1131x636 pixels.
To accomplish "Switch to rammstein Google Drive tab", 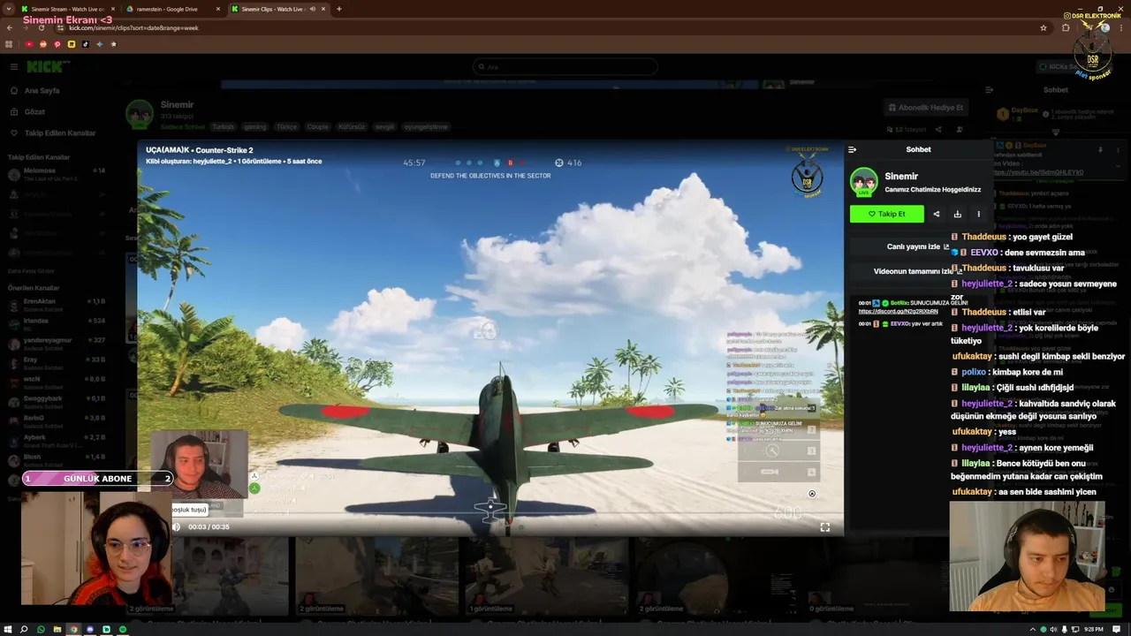I will [173, 9].
